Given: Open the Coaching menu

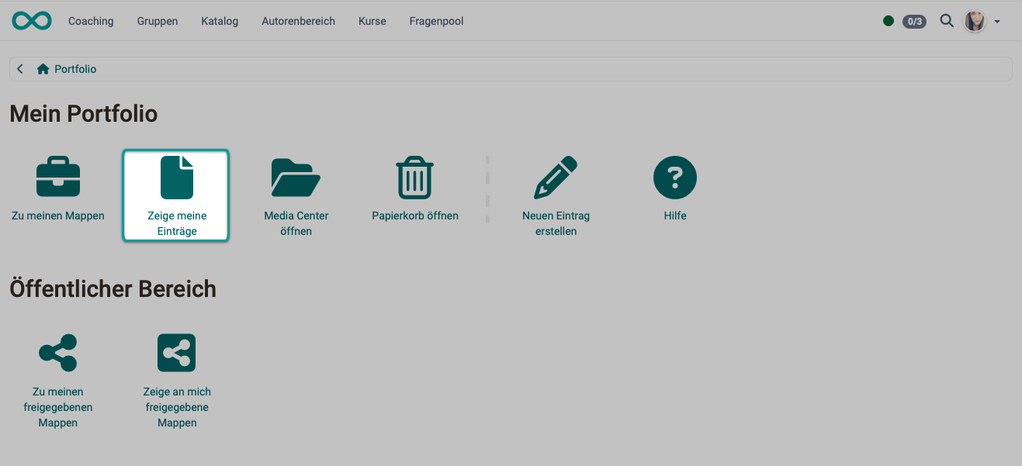Looking at the screenshot, I should (91, 21).
